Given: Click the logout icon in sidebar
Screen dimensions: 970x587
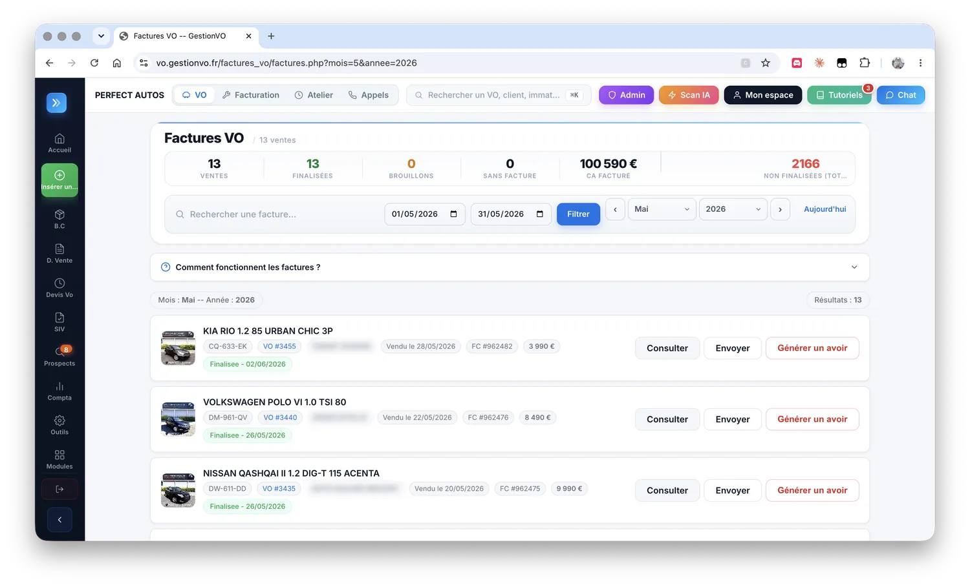Looking at the screenshot, I should coord(59,489).
